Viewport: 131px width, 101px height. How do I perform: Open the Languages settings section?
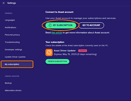(x=10, y=20)
